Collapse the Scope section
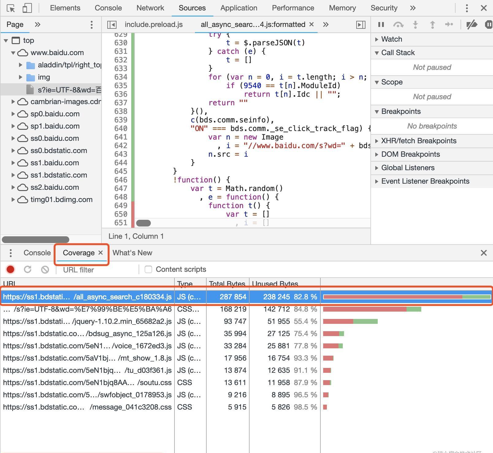 (432, 82)
